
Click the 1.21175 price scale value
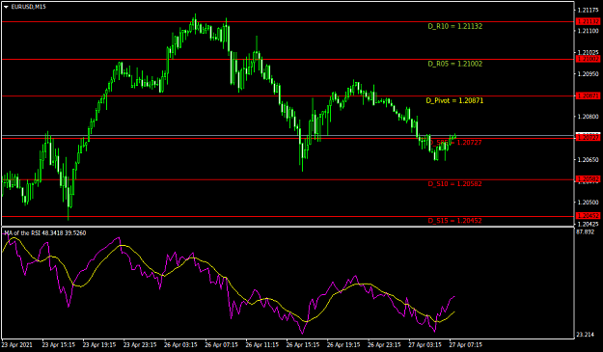(588, 10)
